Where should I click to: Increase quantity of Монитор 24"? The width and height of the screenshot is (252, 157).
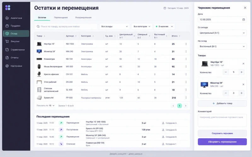pos(241,93)
